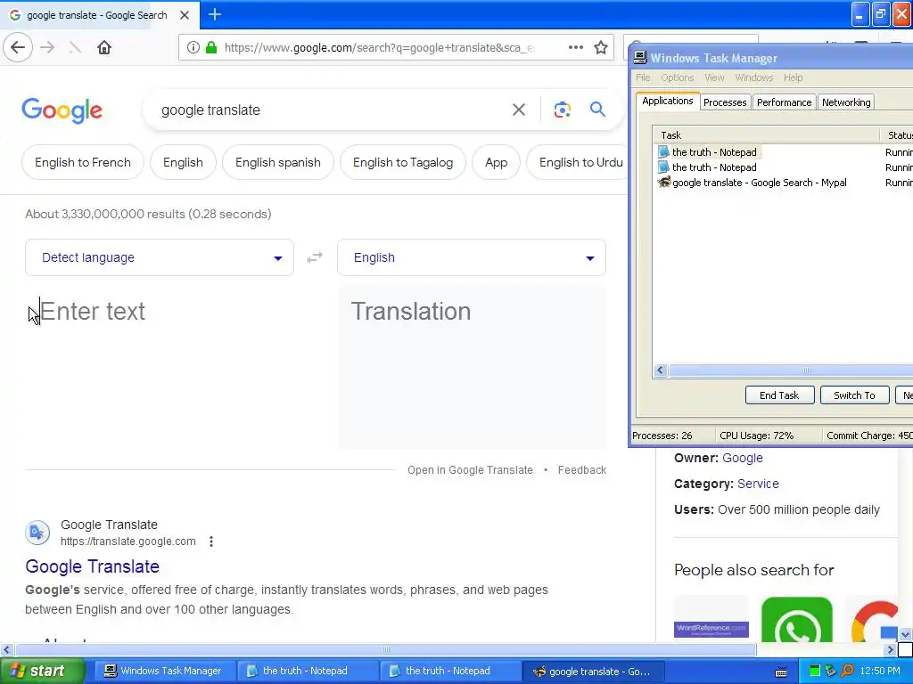
Task: Open new browser tab
Action: (x=215, y=14)
